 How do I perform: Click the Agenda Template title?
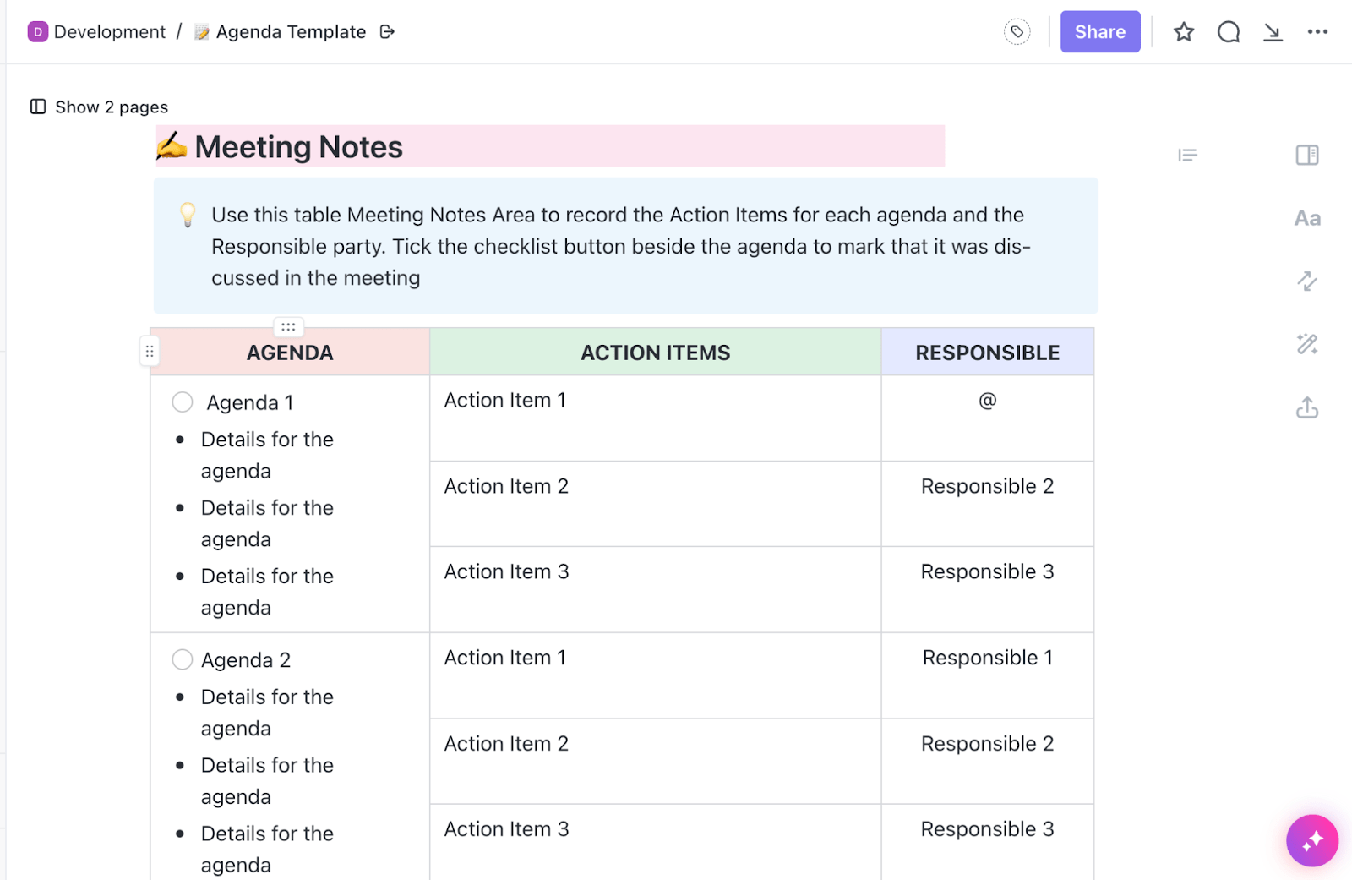[x=291, y=32]
